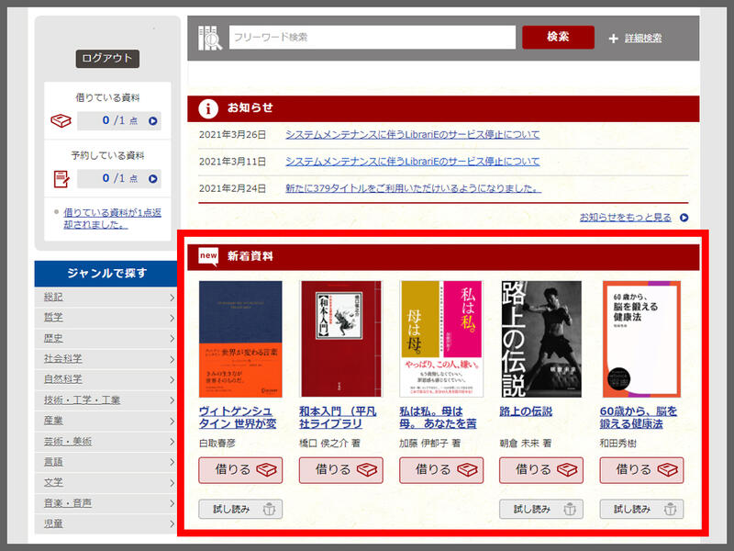Open the March 26 maintenance notice link
Screen dimensions: 734x551
pos(412,134)
